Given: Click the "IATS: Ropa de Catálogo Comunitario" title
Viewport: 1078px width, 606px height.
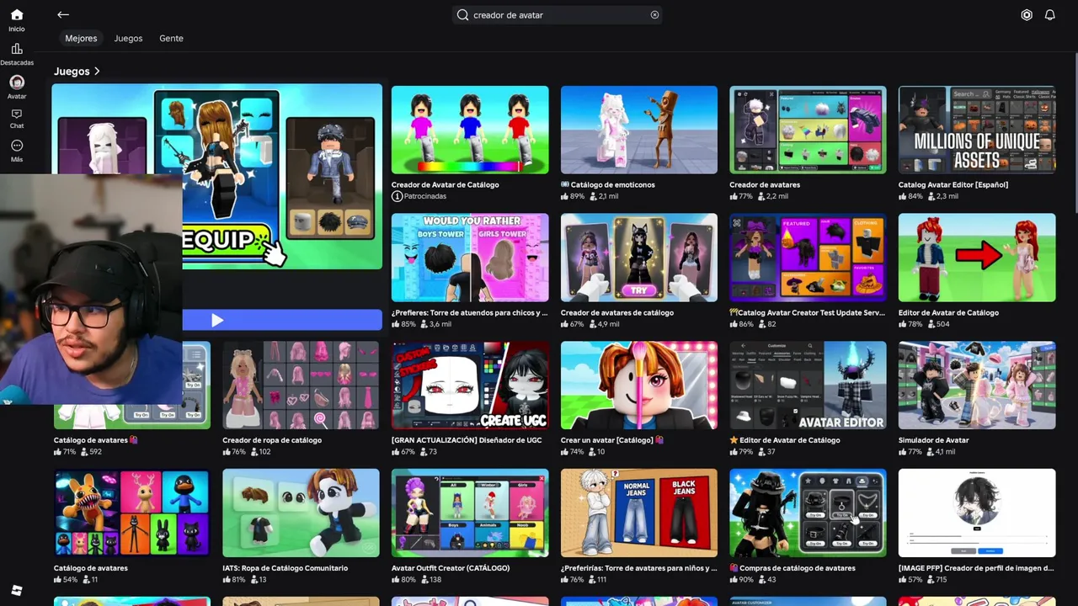Looking at the screenshot, I should 285,568.
